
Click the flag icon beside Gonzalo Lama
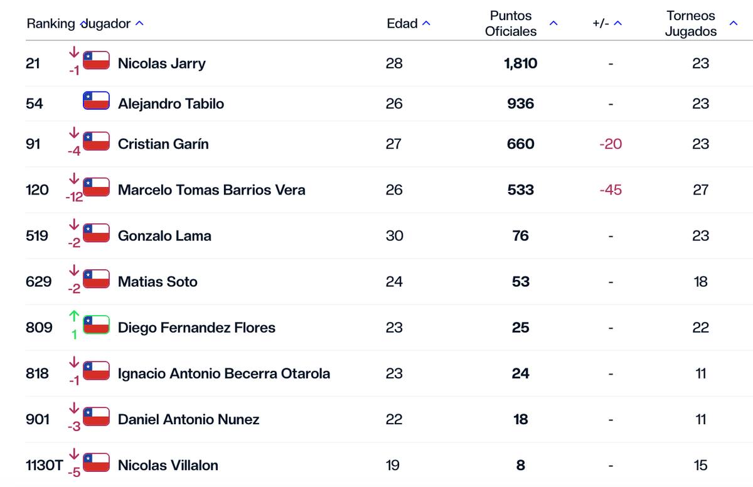pyautogui.click(x=97, y=233)
